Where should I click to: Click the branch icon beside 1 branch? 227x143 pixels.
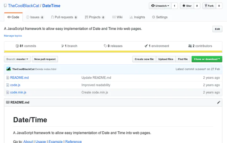[x=63, y=46]
